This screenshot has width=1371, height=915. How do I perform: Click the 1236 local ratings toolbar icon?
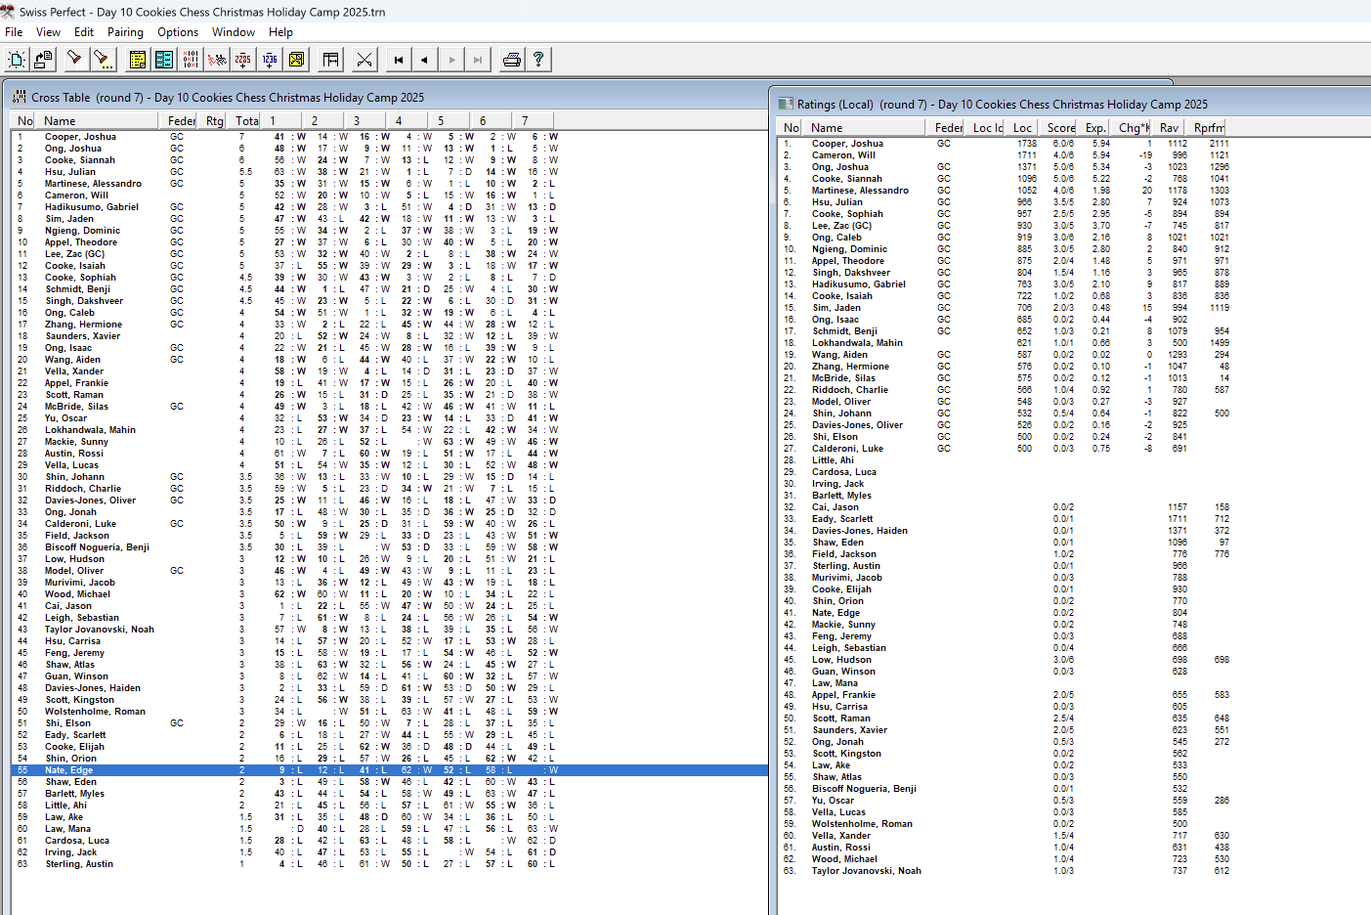coord(270,60)
